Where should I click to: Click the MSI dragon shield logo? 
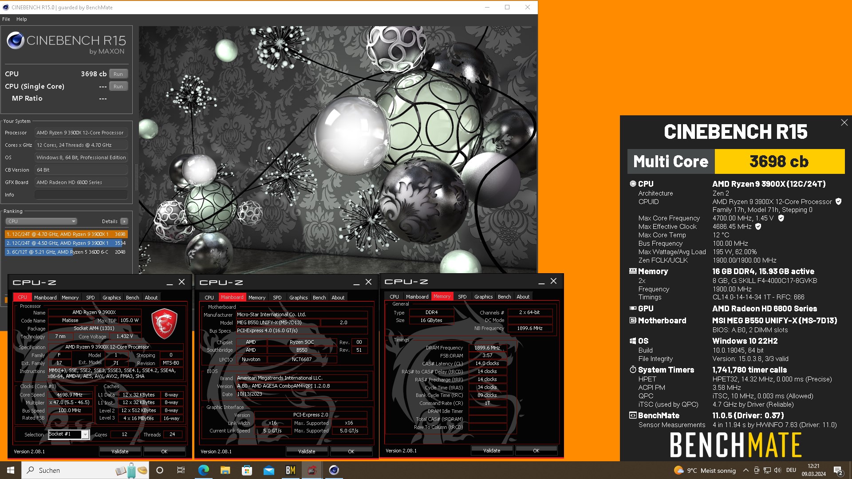pos(164,324)
